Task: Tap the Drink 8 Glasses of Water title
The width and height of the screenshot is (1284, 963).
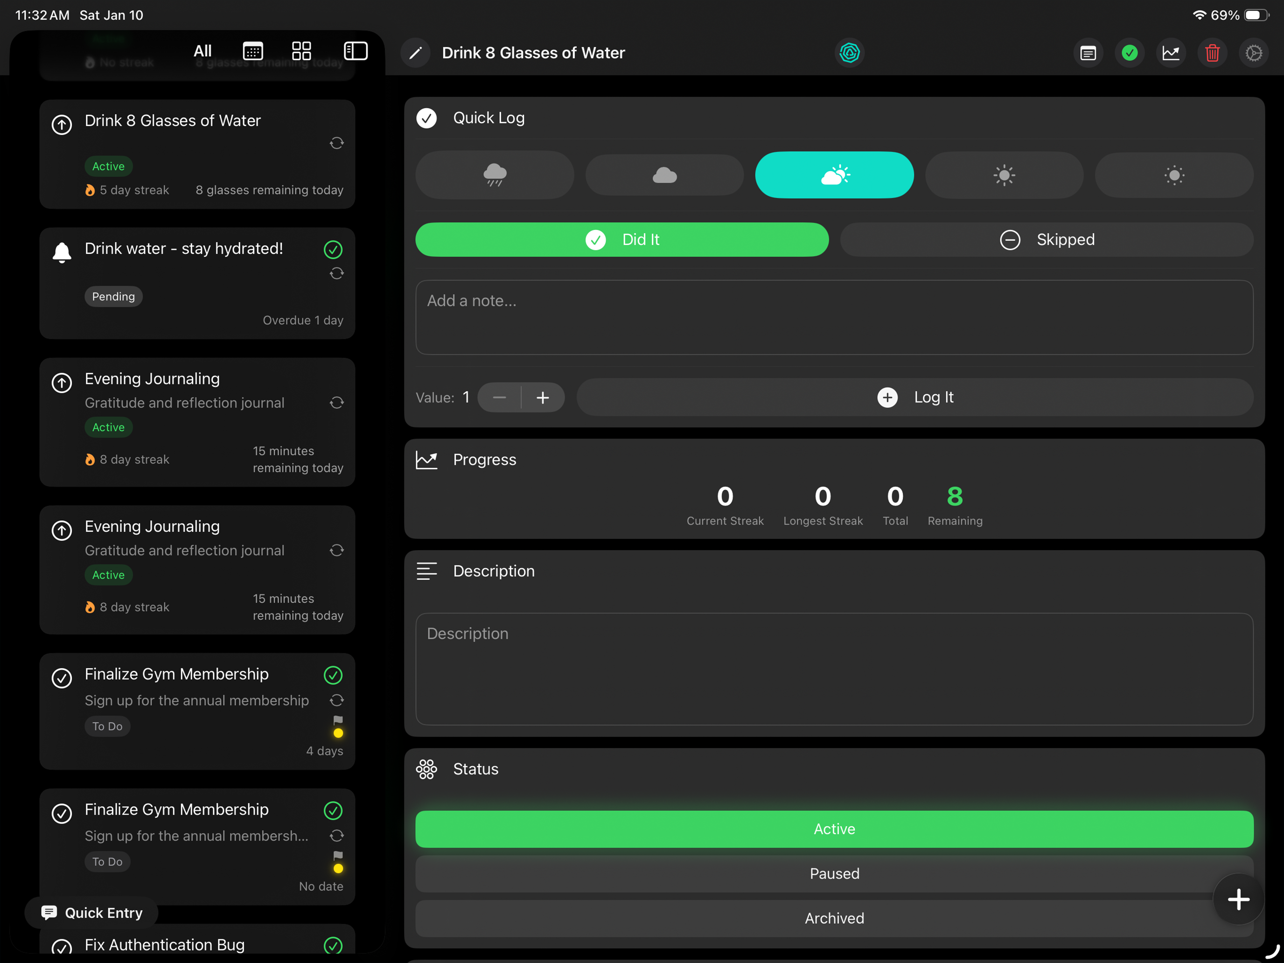Action: click(533, 53)
